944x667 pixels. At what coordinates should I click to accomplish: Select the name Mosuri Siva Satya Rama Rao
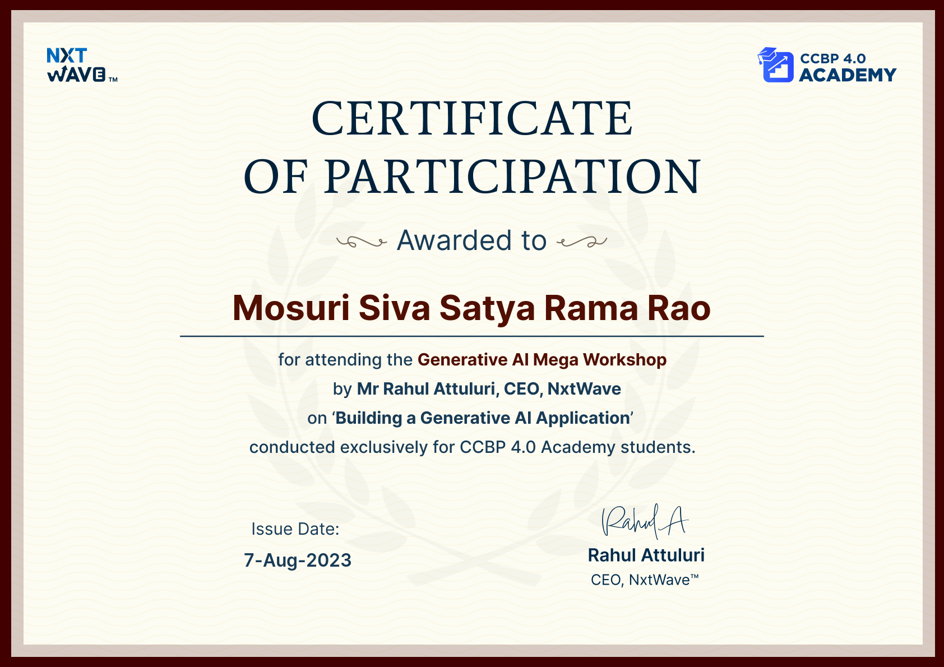(x=471, y=308)
